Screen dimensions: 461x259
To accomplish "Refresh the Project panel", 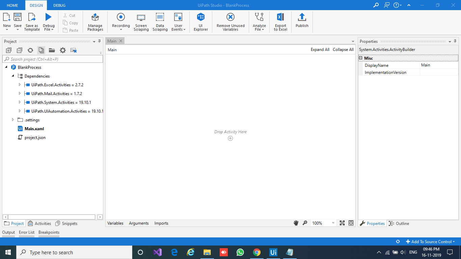I will click(30, 50).
